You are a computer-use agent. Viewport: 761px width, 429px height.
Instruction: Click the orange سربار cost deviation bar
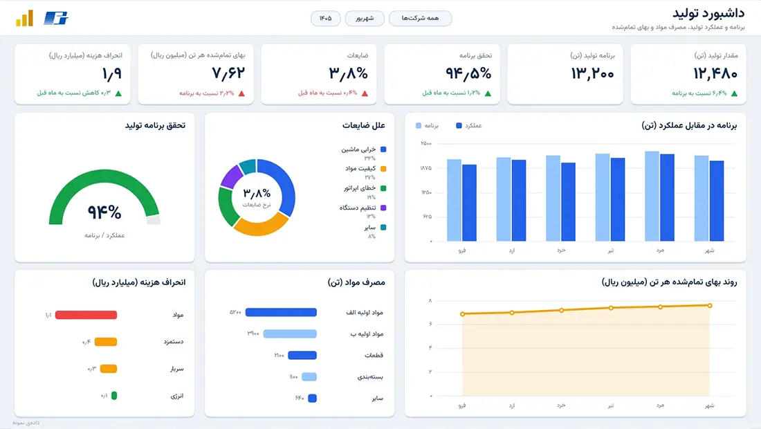109,369
